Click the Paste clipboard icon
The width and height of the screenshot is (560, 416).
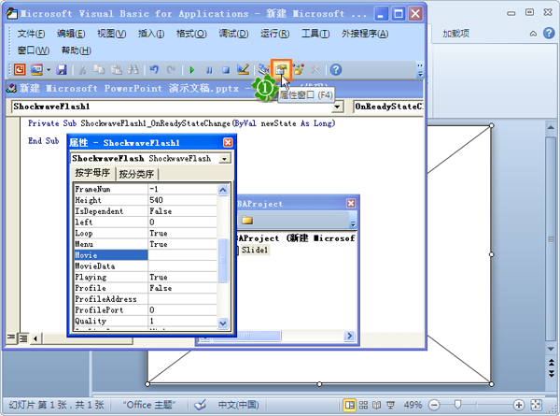point(116,69)
